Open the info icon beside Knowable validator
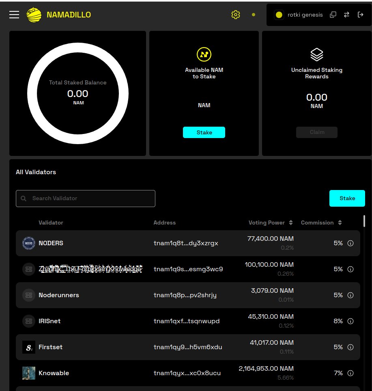Viewport: 372px width, 391px height. [350, 373]
